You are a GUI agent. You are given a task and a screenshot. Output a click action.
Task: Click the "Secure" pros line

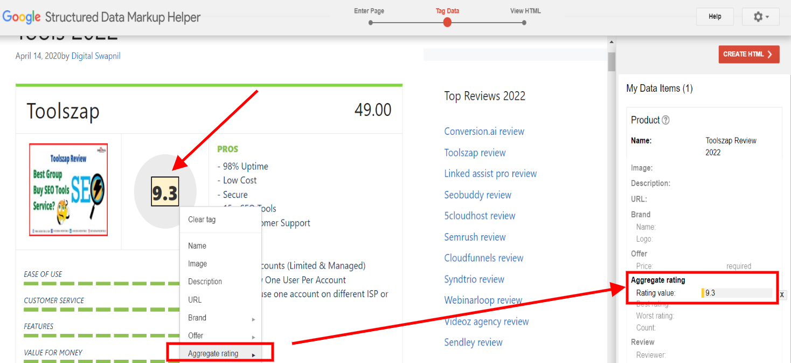point(232,195)
